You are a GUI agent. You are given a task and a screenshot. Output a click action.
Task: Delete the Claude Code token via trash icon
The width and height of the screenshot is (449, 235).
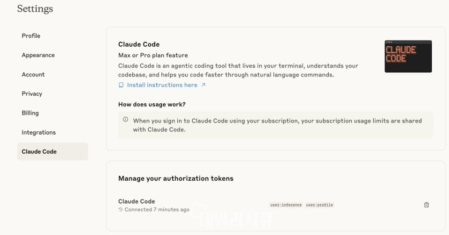[427, 205]
